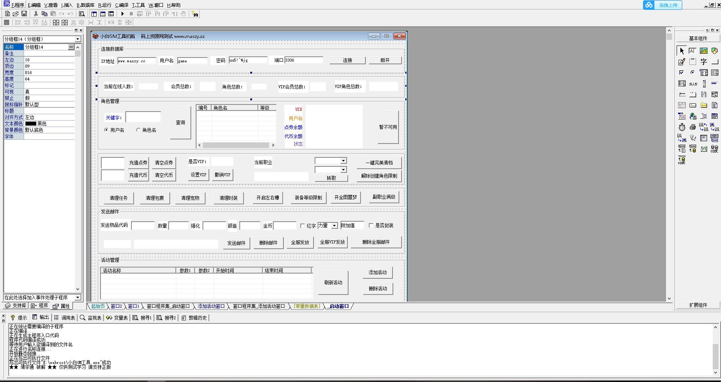Click the 刷新活动 button
This screenshot has width=721, height=382.
click(333, 282)
